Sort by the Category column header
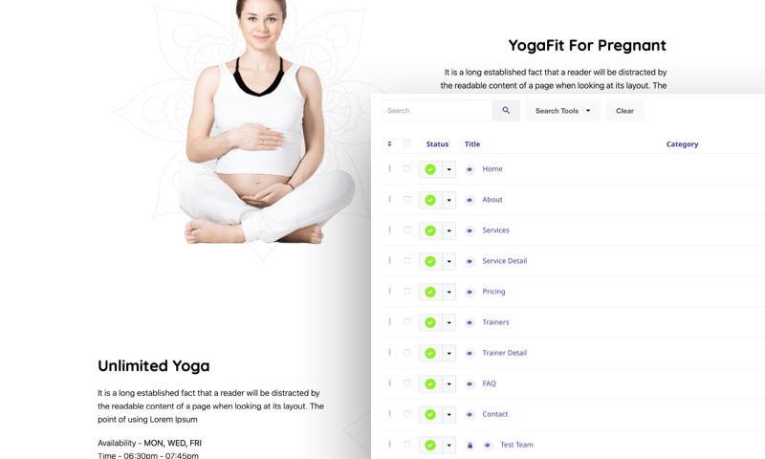Viewport: 765px width, 459px height. [682, 143]
